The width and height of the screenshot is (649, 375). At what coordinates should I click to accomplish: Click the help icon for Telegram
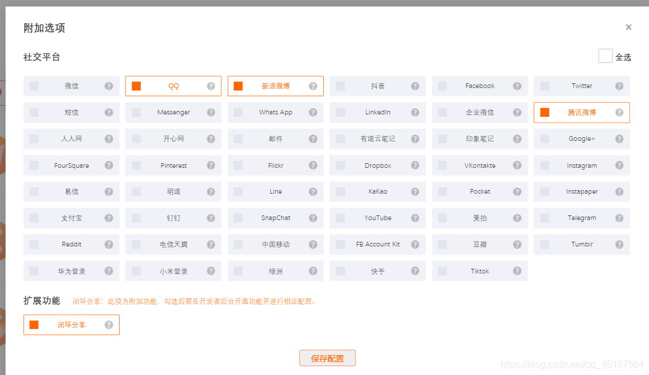(x=619, y=218)
